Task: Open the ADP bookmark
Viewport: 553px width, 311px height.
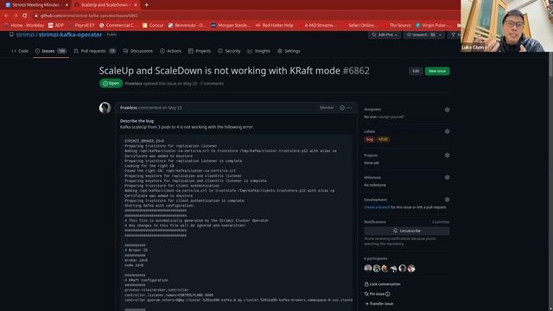Action: tap(56, 25)
